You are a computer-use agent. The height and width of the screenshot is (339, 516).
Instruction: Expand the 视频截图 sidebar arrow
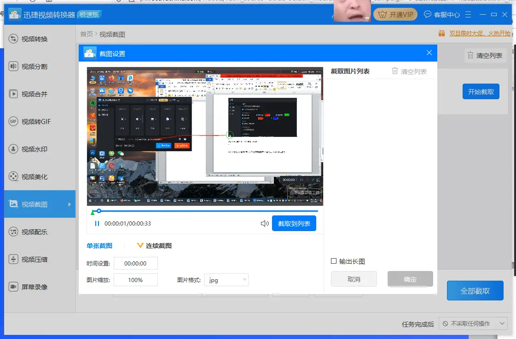tap(70, 204)
